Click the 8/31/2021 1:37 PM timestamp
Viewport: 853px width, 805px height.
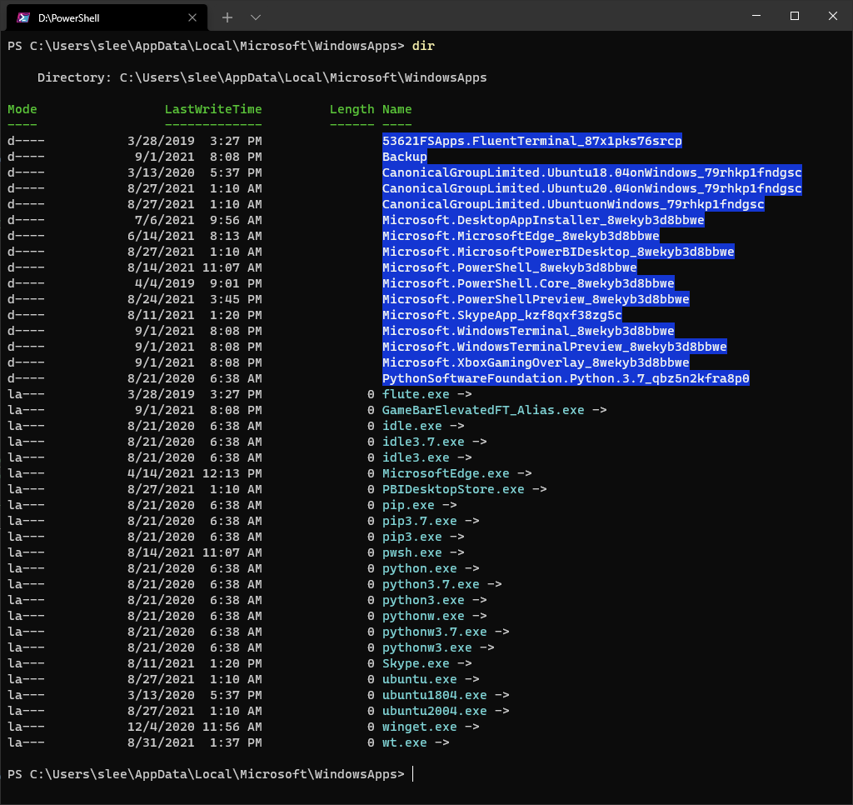tap(195, 742)
